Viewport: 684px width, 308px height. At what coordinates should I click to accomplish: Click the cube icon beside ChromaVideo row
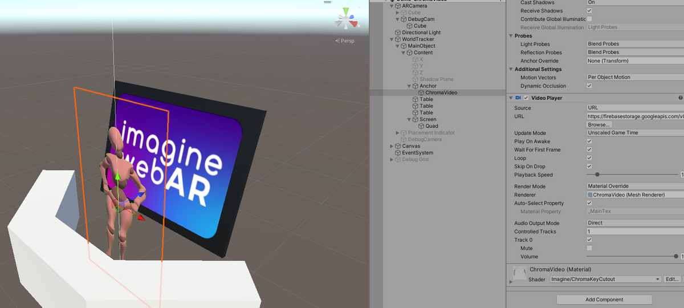(x=422, y=92)
